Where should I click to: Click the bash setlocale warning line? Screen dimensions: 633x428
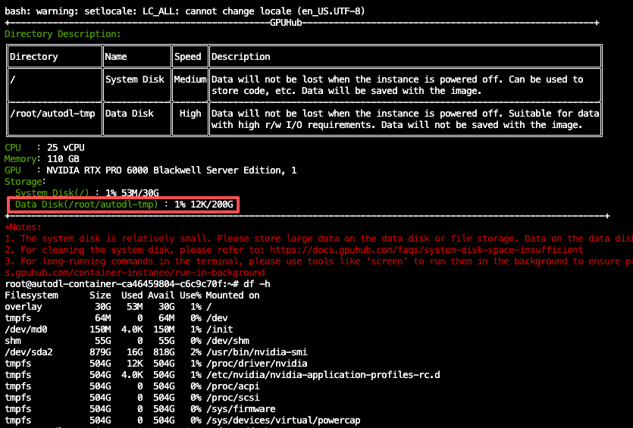point(185,11)
